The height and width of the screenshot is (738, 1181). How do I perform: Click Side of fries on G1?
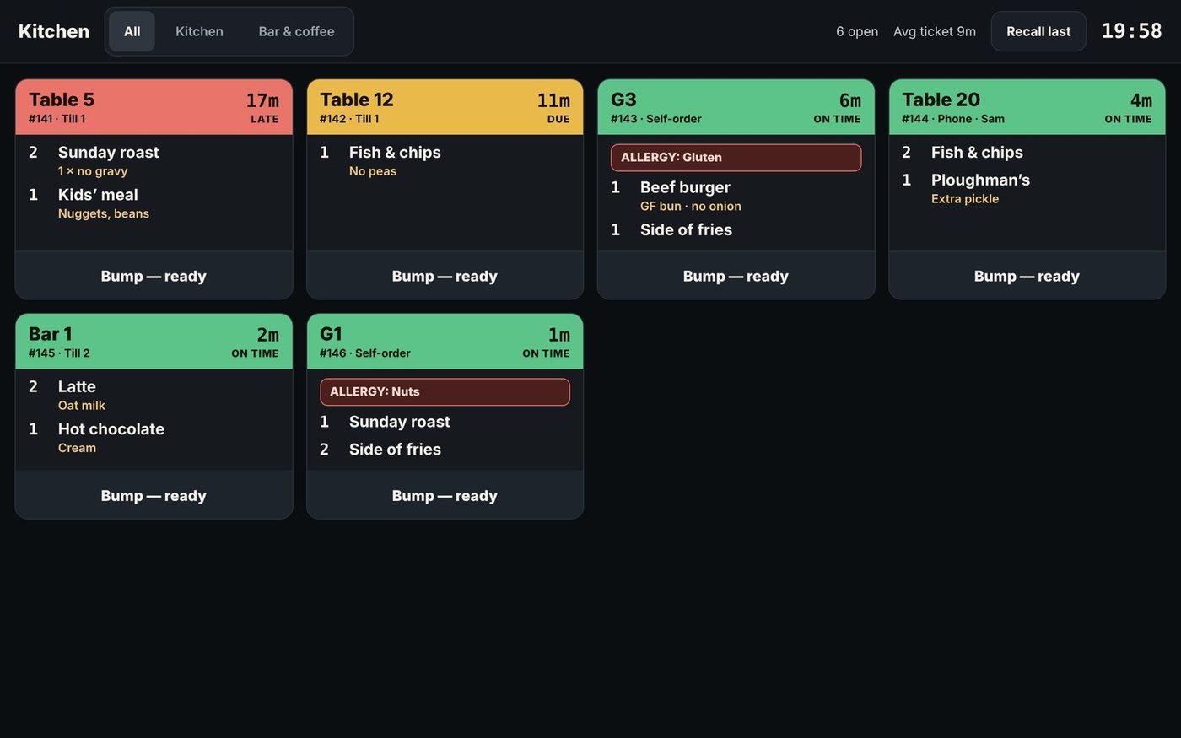395,450
